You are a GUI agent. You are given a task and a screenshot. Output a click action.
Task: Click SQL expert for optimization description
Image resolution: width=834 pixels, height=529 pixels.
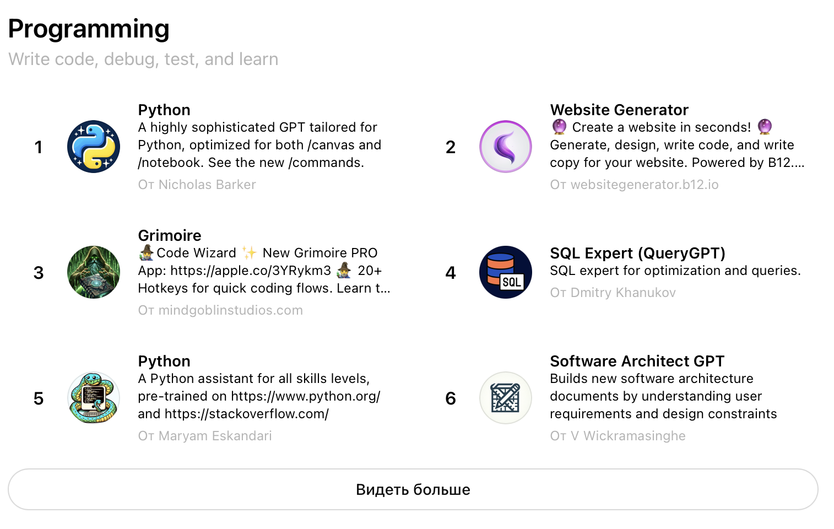pyautogui.click(x=675, y=271)
